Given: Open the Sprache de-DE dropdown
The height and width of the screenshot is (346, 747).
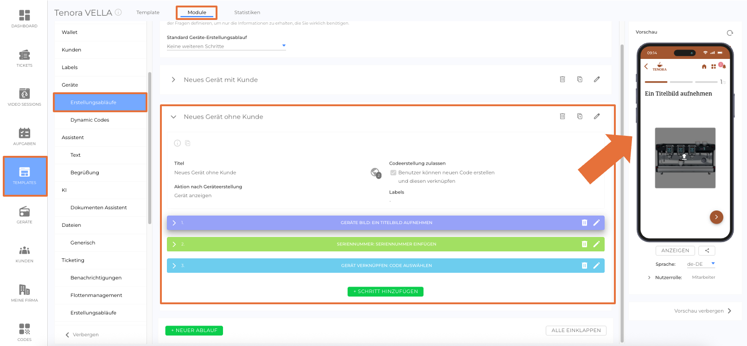Looking at the screenshot, I should [x=701, y=264].
